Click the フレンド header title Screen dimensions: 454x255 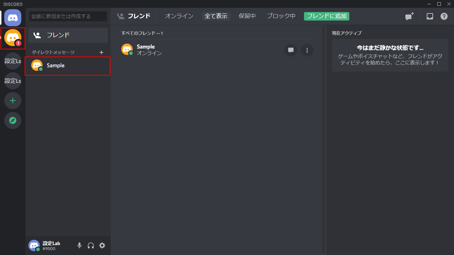tap(139, 16)
